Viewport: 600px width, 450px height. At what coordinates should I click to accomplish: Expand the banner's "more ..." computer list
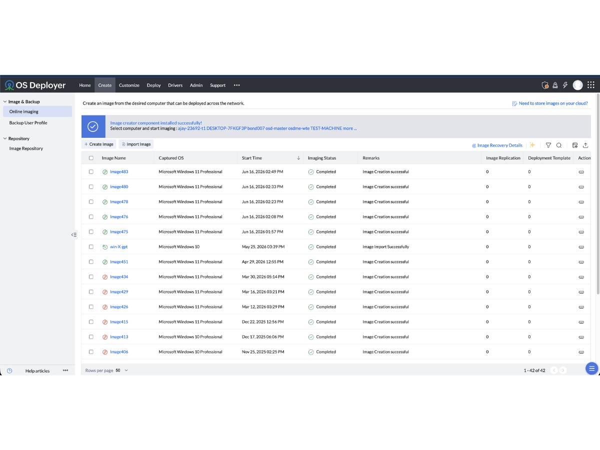tap(349, 128)
